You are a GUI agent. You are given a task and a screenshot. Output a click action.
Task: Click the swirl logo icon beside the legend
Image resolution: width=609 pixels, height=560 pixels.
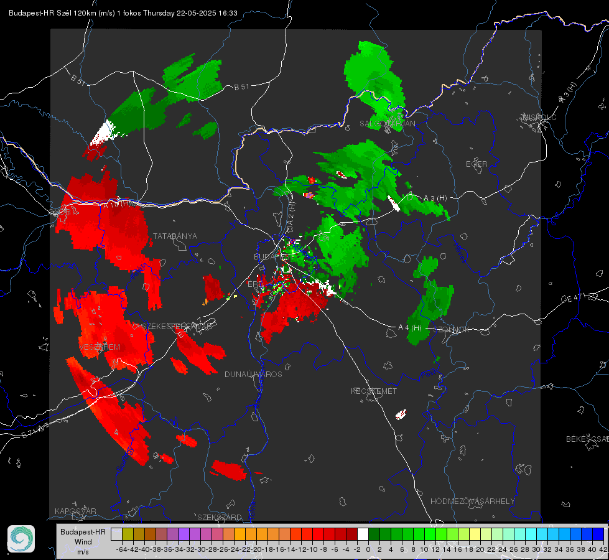coord(21,539)
